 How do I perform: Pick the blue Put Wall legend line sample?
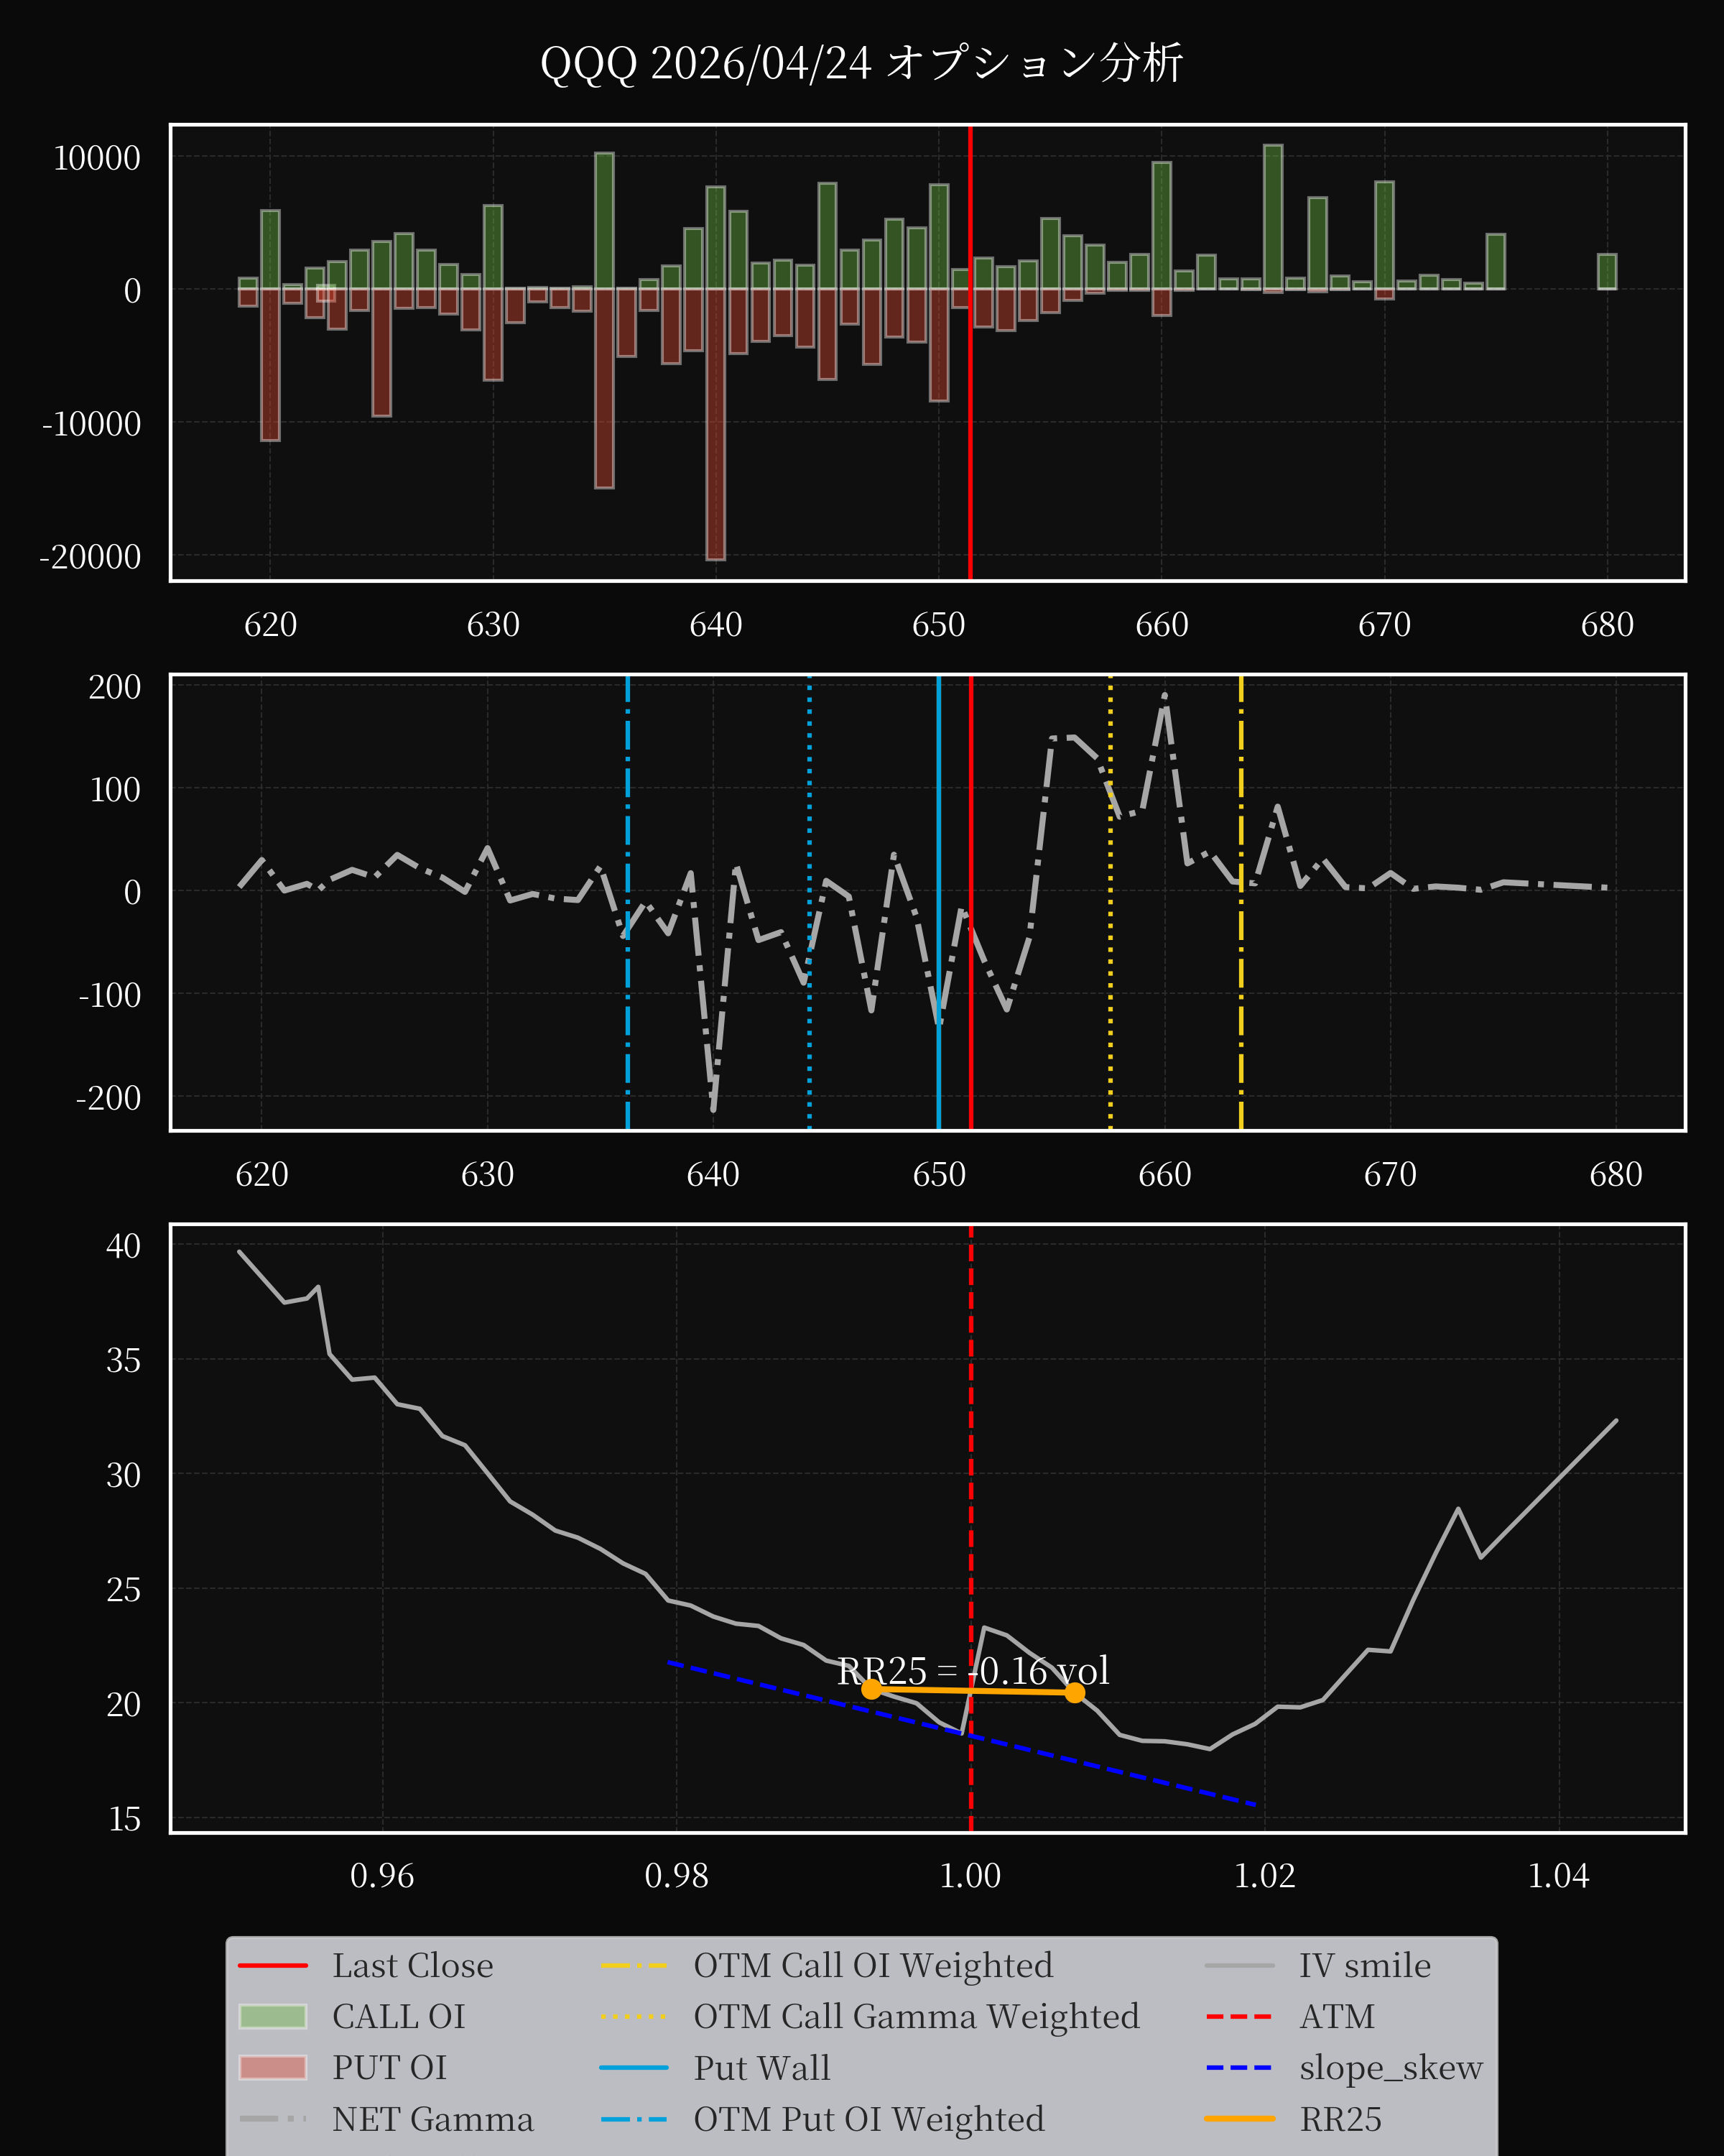(634, 2068)
